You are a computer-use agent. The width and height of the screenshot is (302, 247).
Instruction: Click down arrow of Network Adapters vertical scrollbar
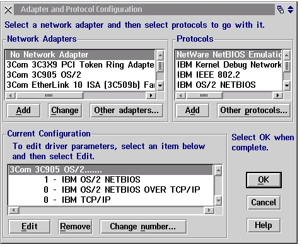coord(160,85)
